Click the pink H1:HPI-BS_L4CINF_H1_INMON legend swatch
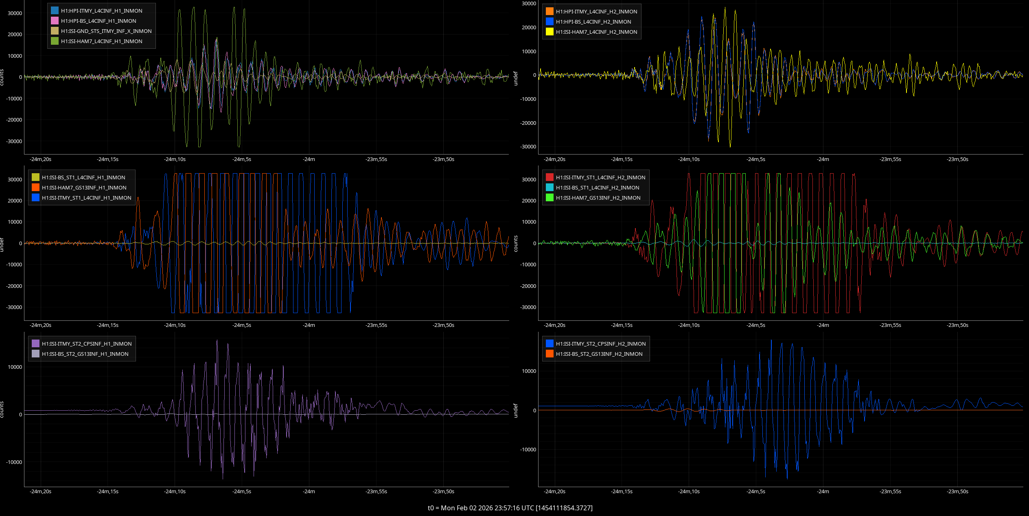Image resolution: width=1029 pixels, height=516 pixels. [x=55, y=21]
